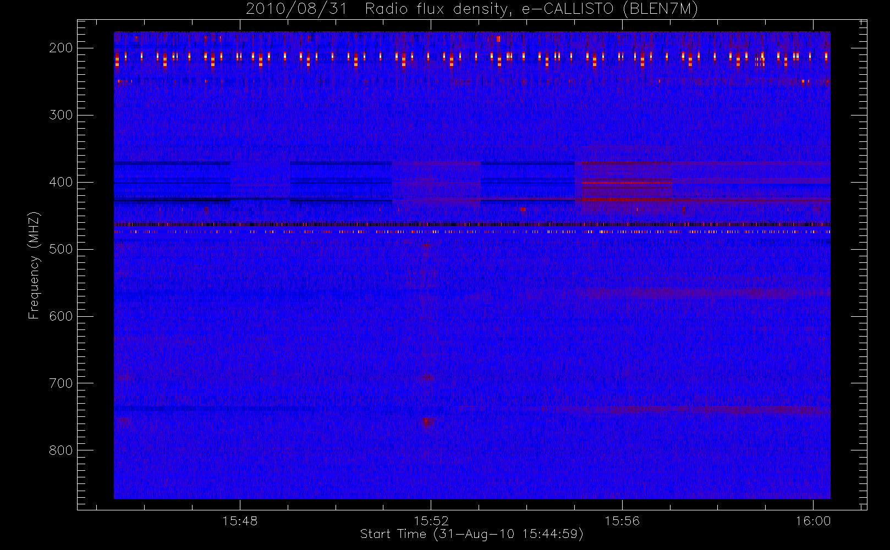Image resolution: width=890 pixels, height=550 pixels.
Task: Click the 600 frequency tick label
Action: click(61, 316)
